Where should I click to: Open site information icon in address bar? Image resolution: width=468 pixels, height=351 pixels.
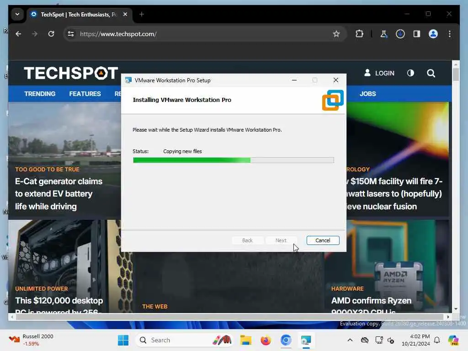[71, 34]
